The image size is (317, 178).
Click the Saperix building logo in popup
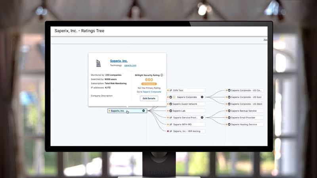coord(98,63)
